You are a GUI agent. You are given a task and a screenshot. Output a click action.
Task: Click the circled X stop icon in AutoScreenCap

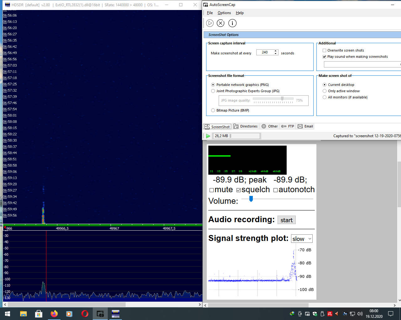[x=221, y=23]
